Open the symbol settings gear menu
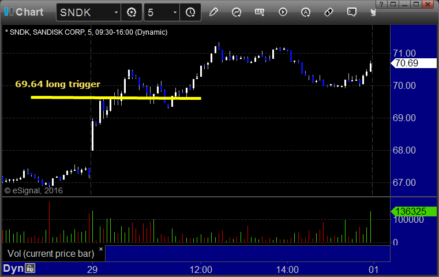This screenshot has width=439, height=277. click(132, 12)
